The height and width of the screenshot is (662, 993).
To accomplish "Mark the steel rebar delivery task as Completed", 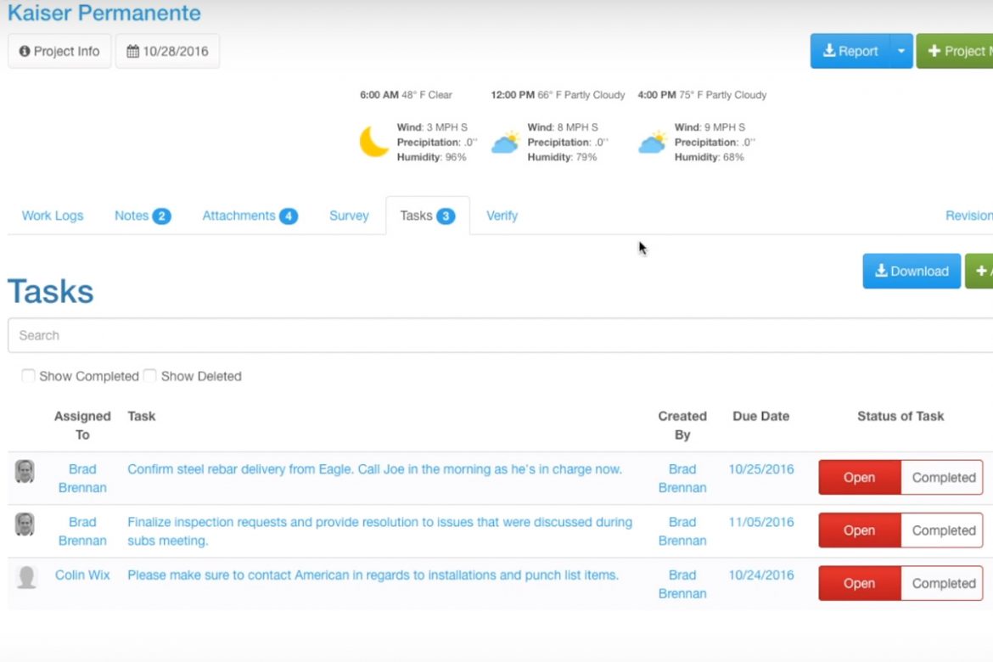I will [x=941, y=477].
